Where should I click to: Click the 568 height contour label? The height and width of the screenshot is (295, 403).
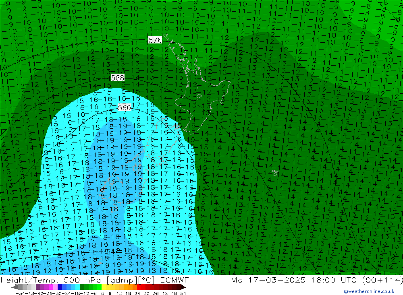(x=117, y=78)
